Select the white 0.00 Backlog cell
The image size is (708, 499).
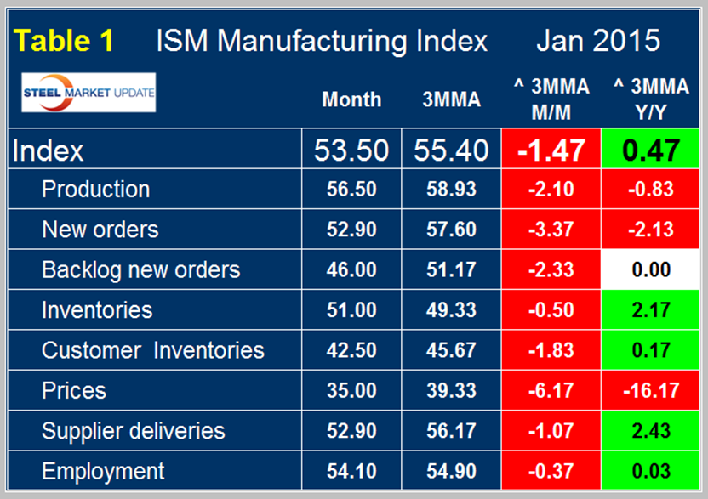click(649, 270)
